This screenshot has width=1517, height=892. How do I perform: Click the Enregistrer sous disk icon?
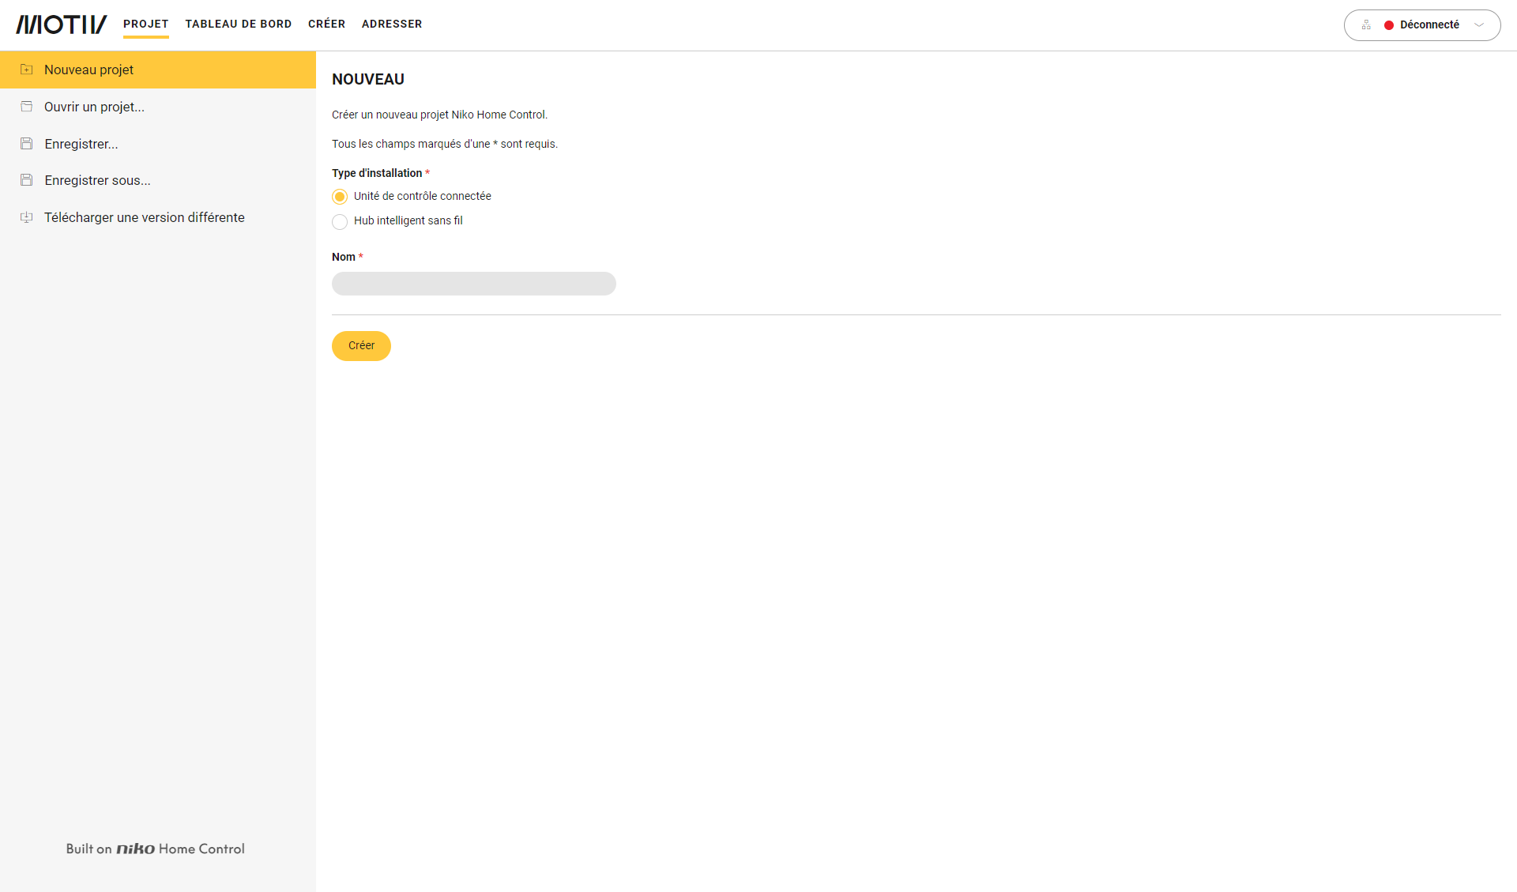point(26,180)
